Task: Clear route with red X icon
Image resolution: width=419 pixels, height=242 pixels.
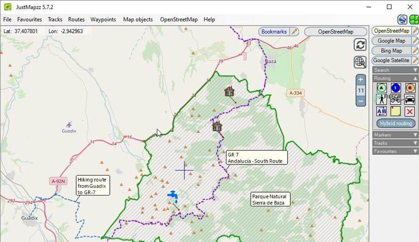Action: pyautogui.click(x=409, y=111)
